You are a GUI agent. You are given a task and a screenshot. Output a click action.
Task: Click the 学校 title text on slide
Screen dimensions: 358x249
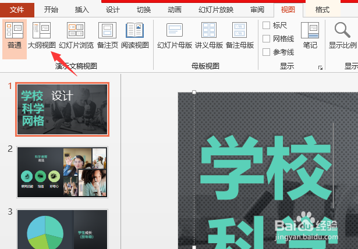(x=266, y=169)
